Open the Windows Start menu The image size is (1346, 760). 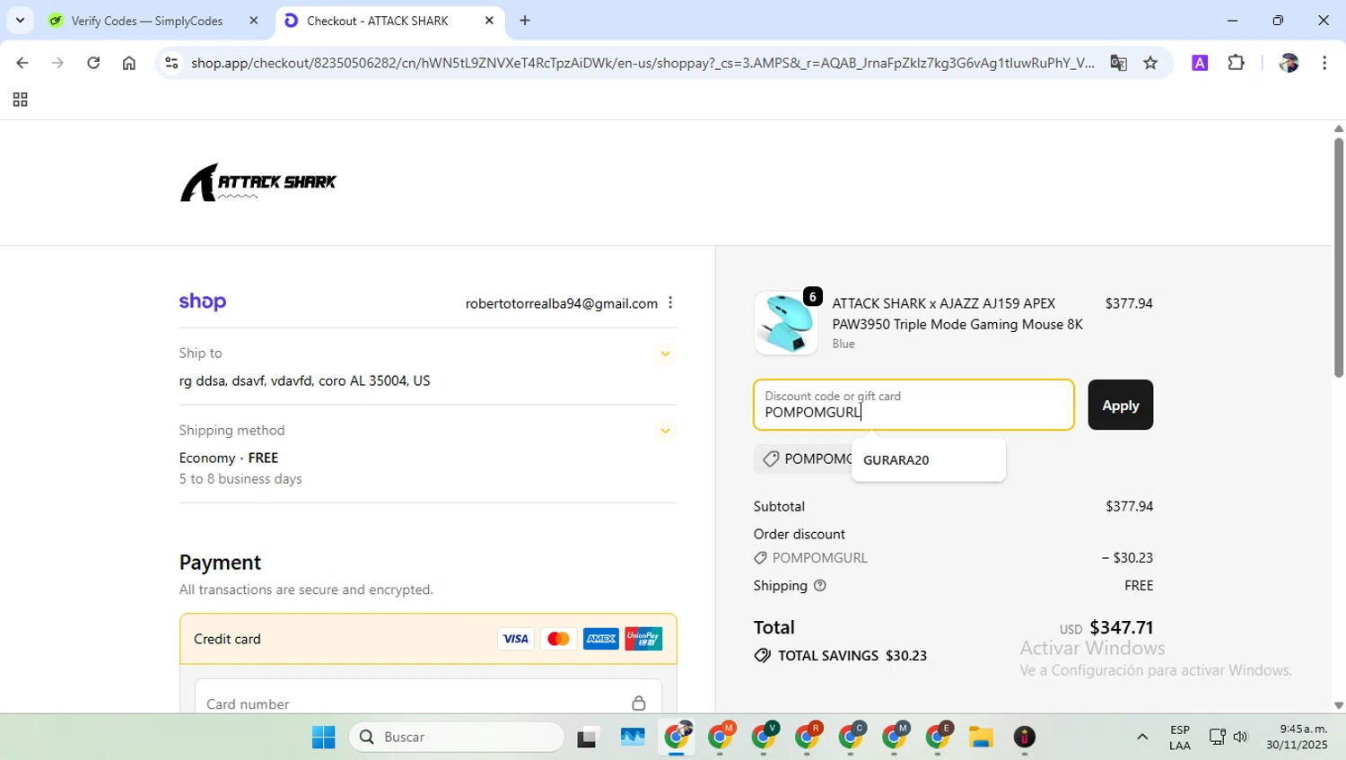point(323,738)
